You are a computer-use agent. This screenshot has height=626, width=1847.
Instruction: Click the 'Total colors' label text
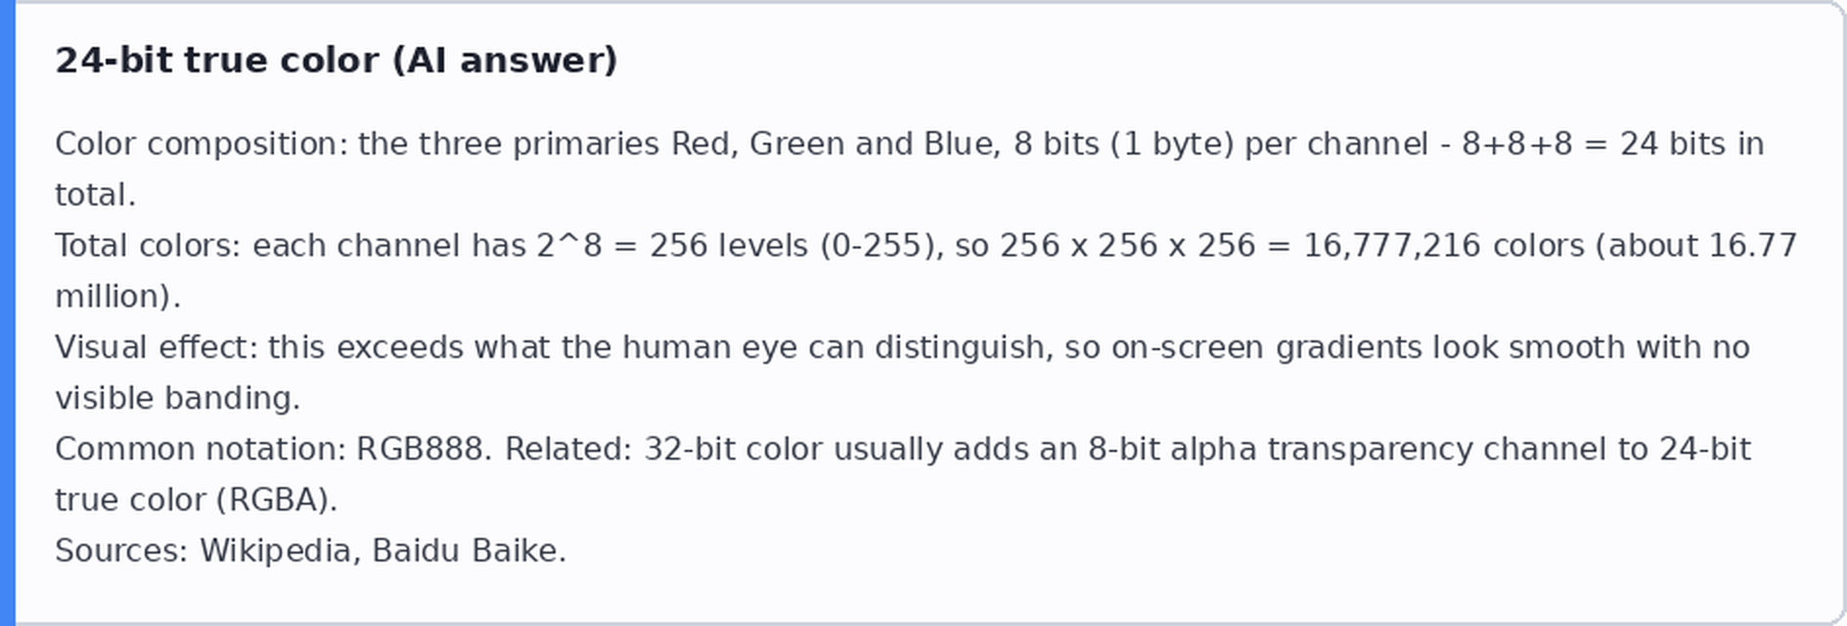[x=148, y=246]
